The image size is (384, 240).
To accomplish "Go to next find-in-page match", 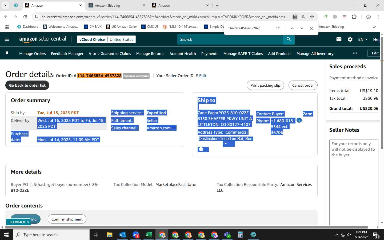I will point(302,28).
